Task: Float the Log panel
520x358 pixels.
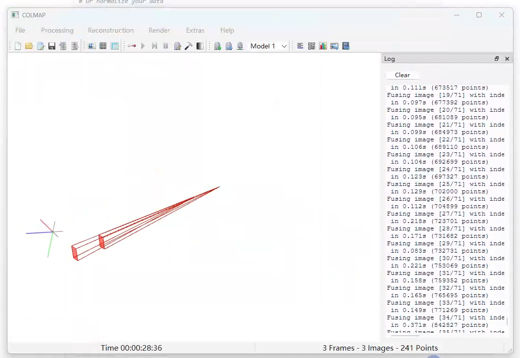Action: (x=496, y=59)
